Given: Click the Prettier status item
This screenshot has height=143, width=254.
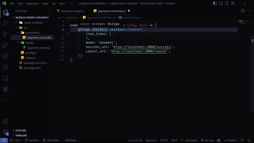Looking at the screenshot, I should 230,140.
